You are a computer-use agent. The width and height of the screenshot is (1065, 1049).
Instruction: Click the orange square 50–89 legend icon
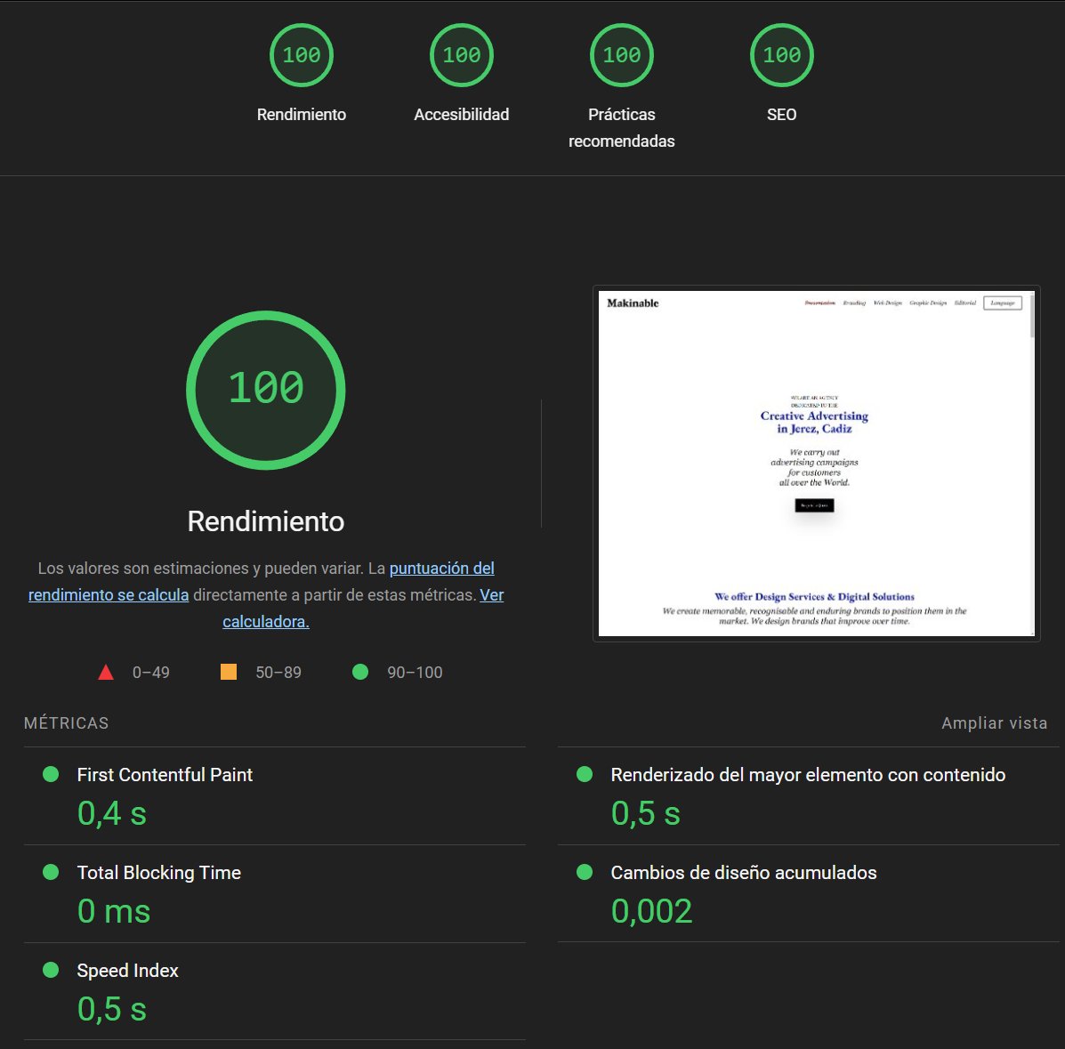[228, 672]
